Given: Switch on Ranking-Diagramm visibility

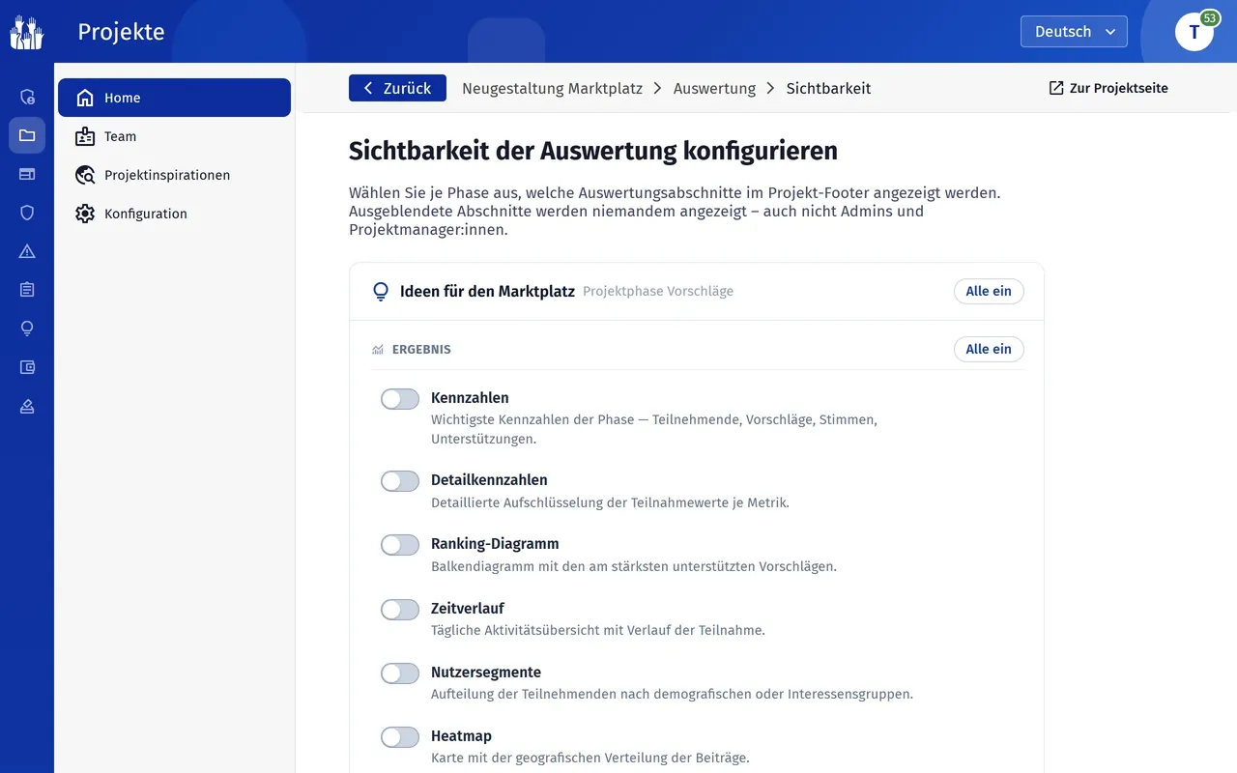Looking at the screenshot, I should 400,545.
